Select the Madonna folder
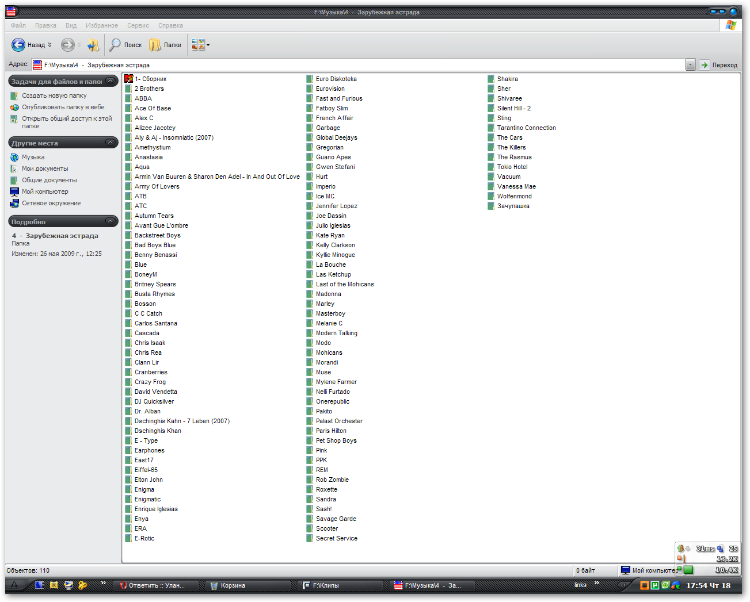 328,294
